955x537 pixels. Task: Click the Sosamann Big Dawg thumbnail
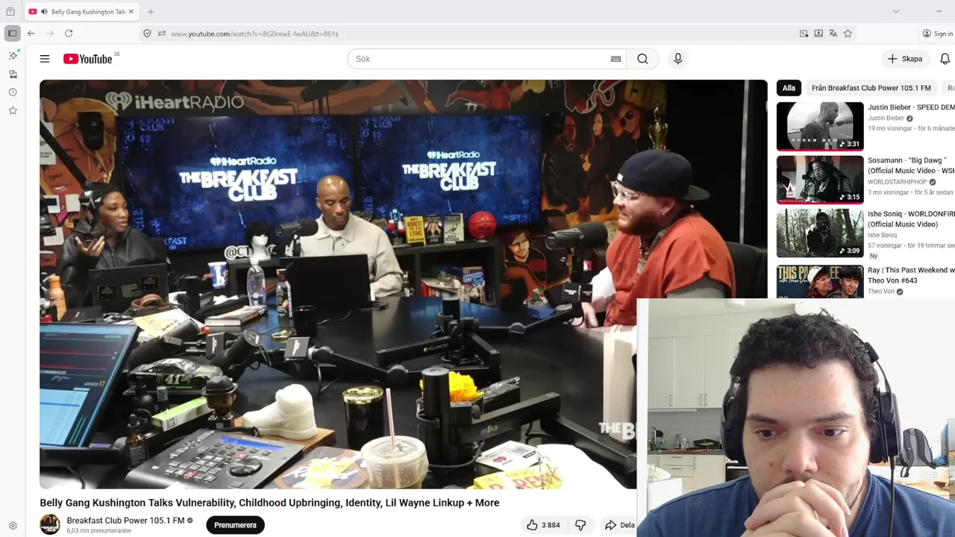point(820,180)
